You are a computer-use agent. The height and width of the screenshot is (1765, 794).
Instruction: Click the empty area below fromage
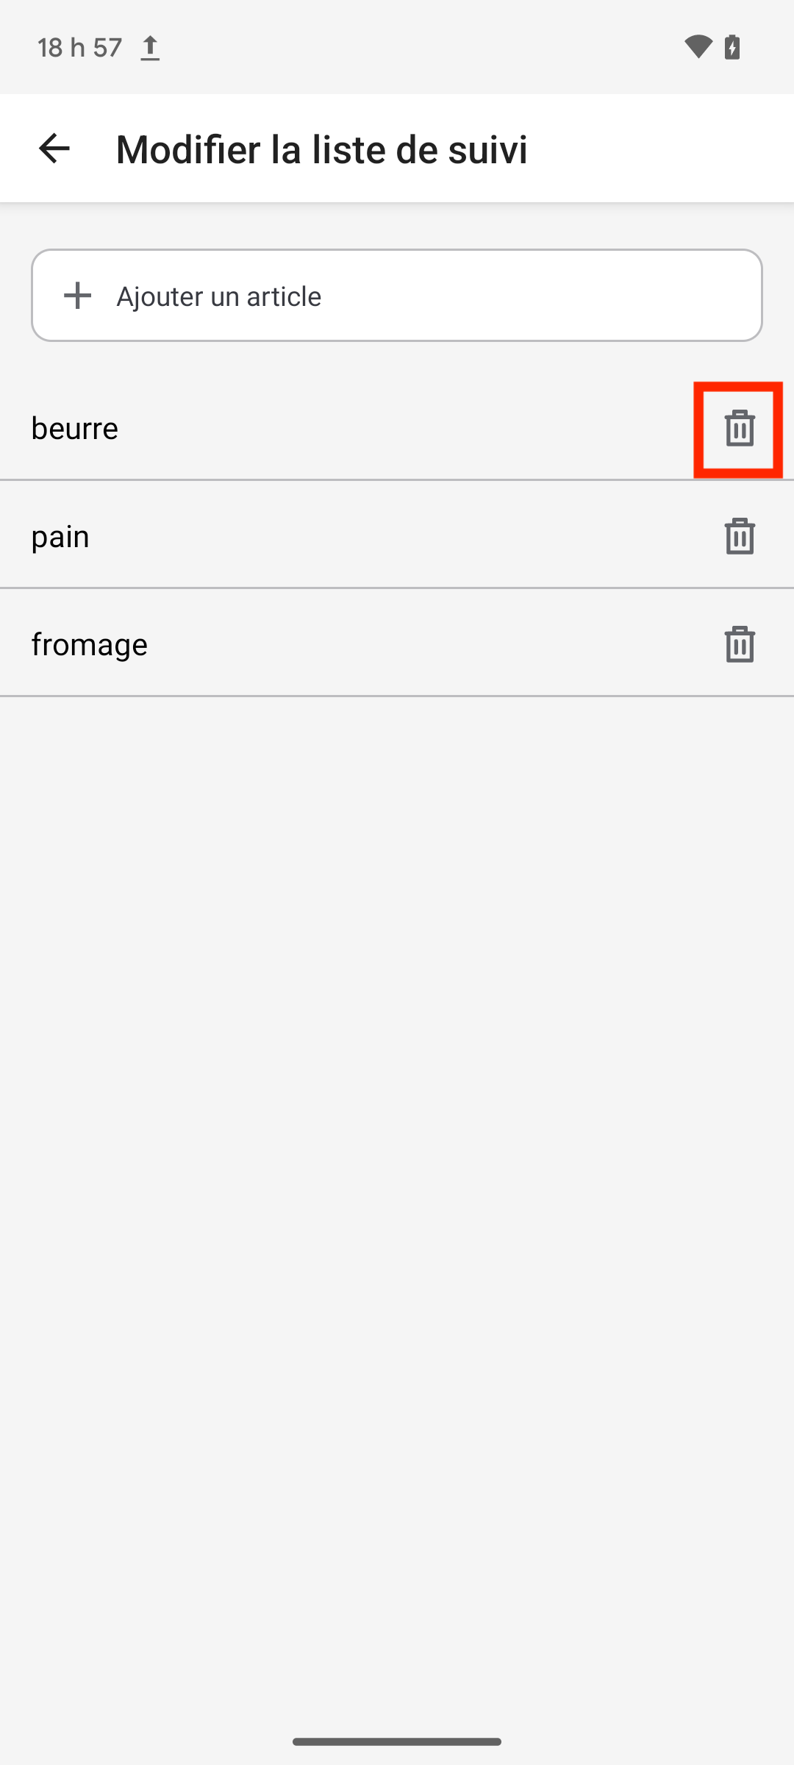[x=397, y=1177]
